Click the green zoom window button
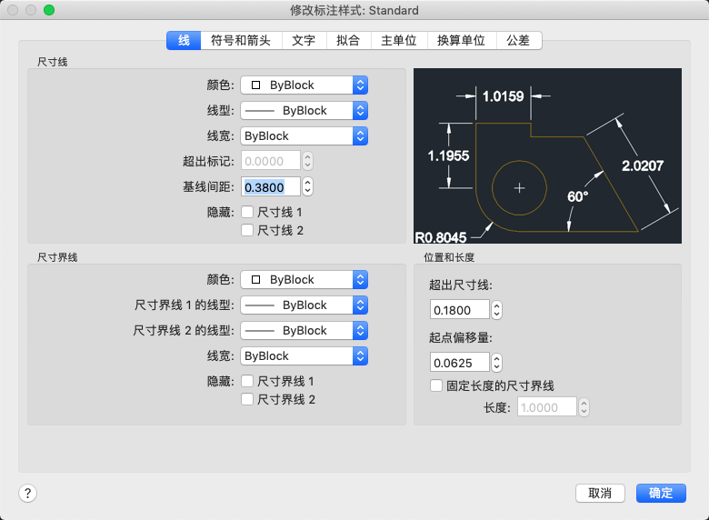 [49, 10]
